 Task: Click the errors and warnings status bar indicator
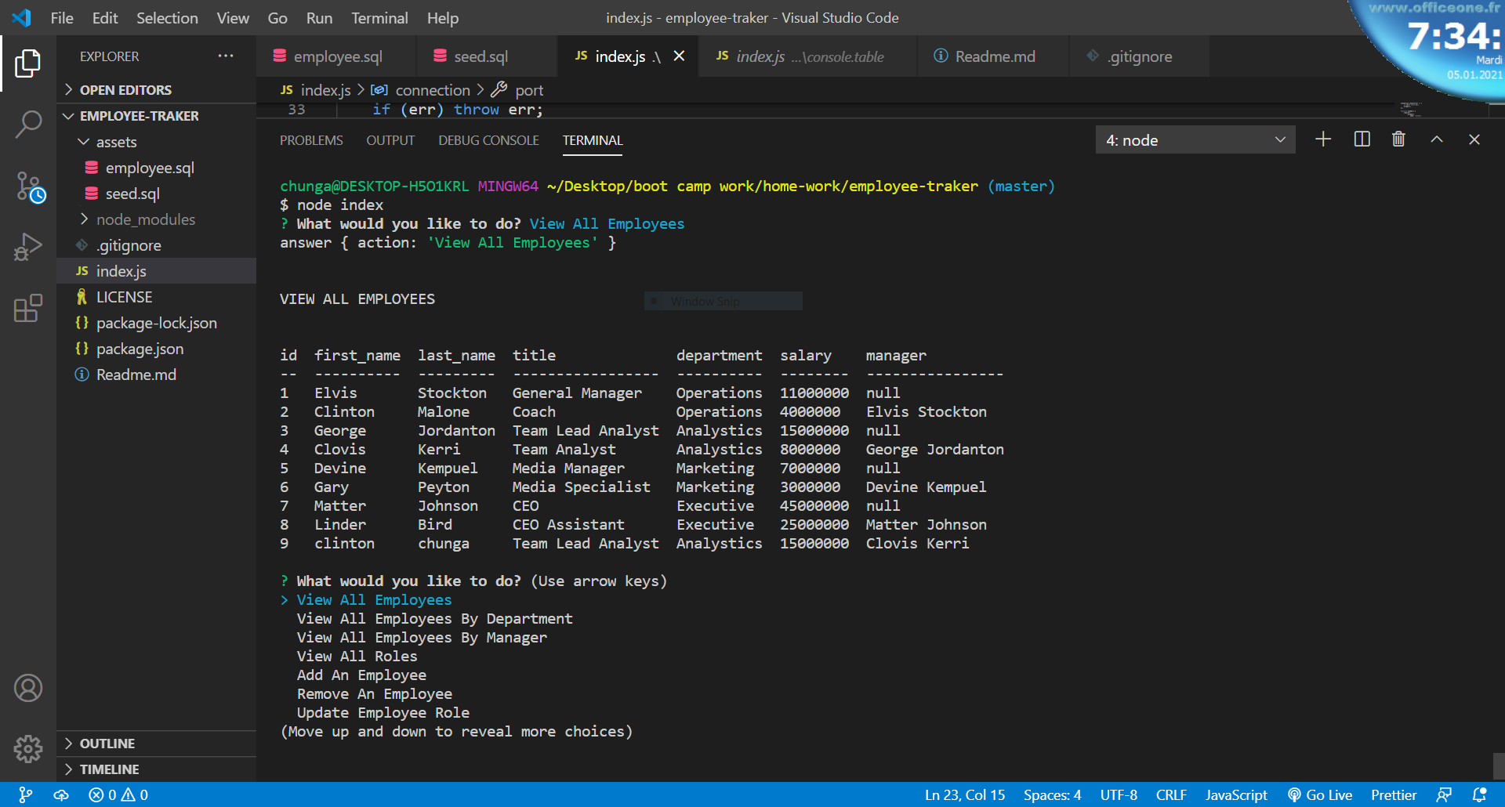[118, 794]
